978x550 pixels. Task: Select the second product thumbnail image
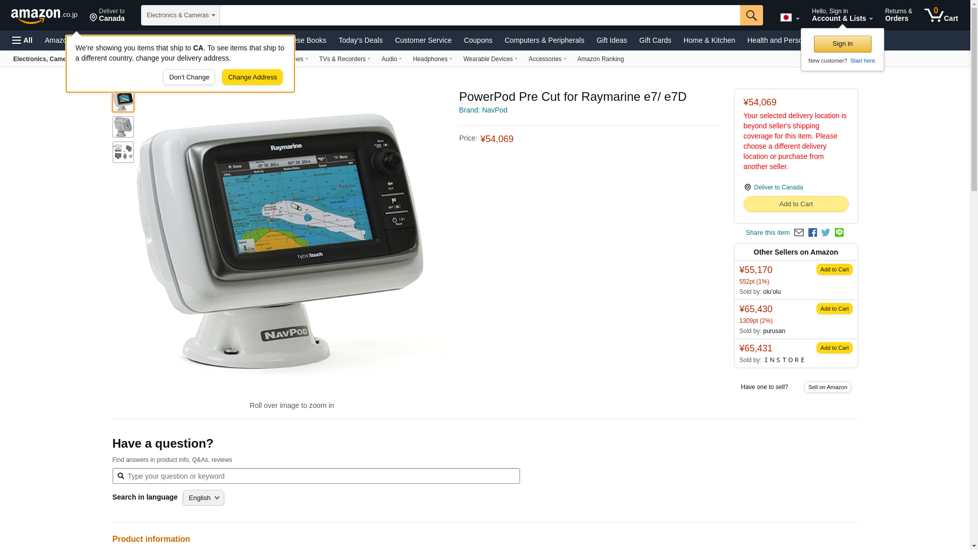[x=123, y=127]
